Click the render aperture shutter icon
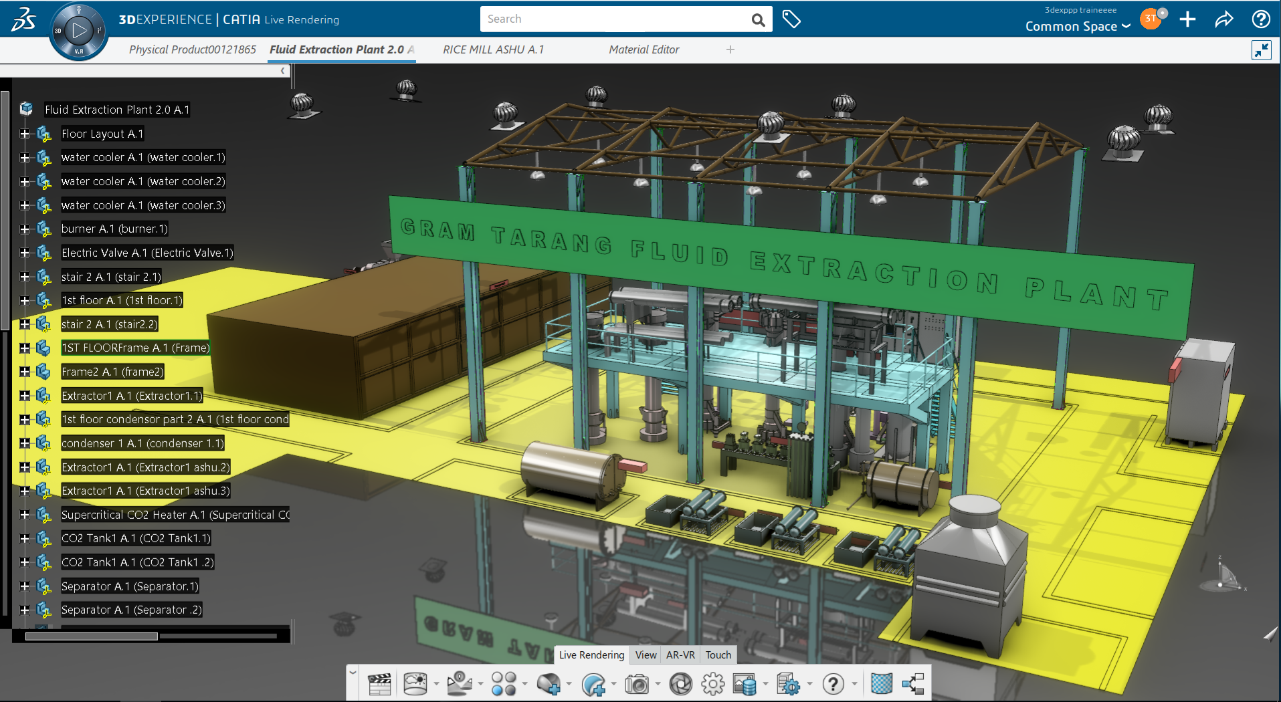1281x702 pixels. (680, 684)
